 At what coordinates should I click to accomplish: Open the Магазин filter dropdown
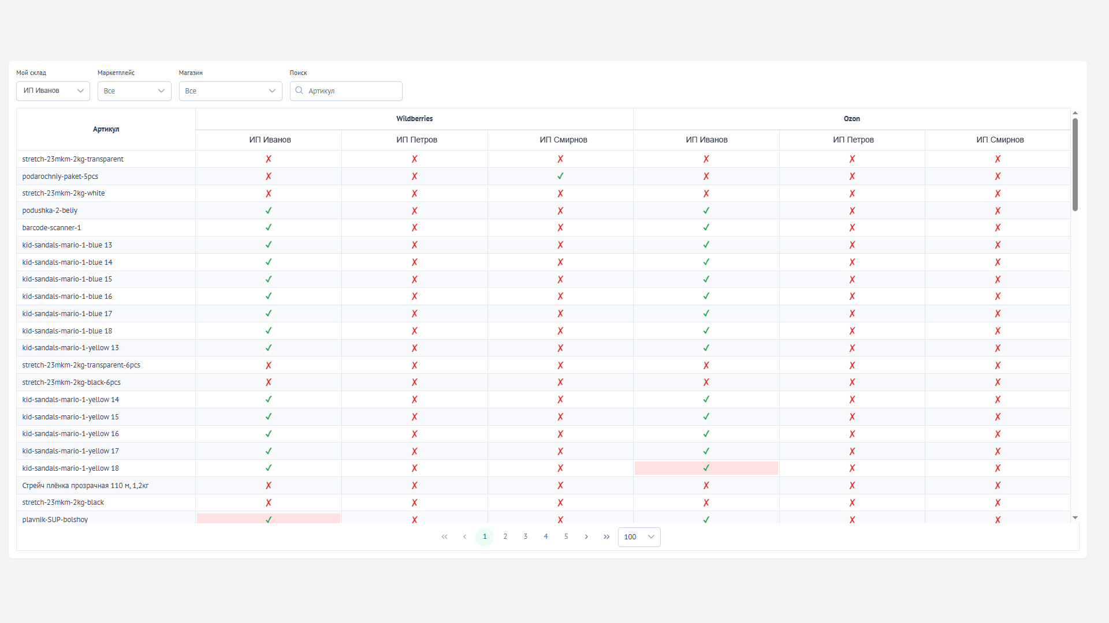pos(230,91)
